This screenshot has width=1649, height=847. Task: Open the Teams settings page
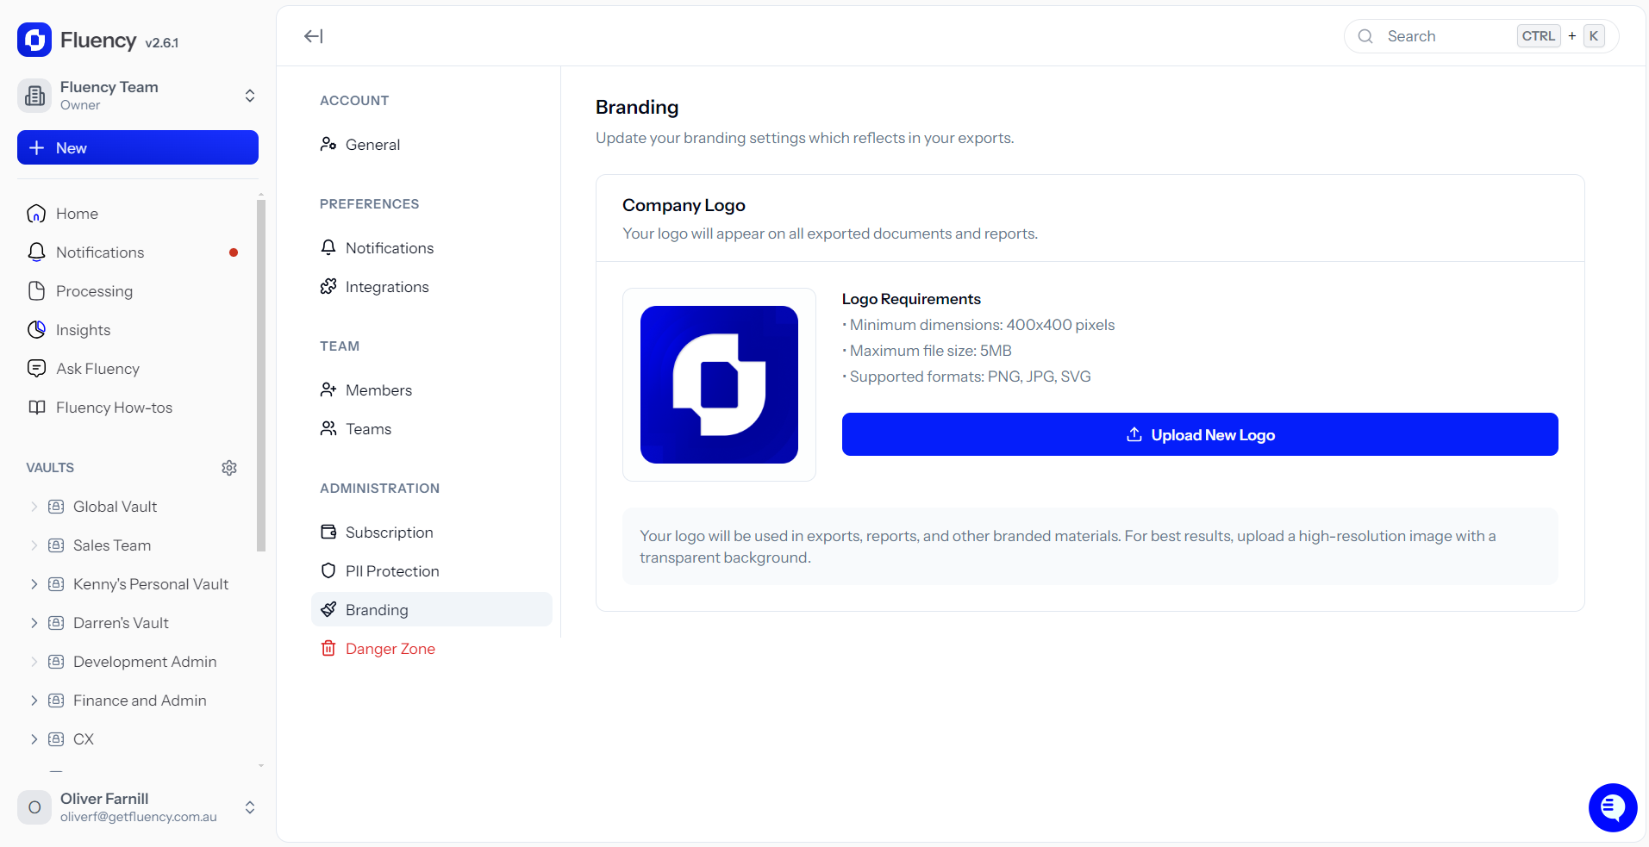432,428
